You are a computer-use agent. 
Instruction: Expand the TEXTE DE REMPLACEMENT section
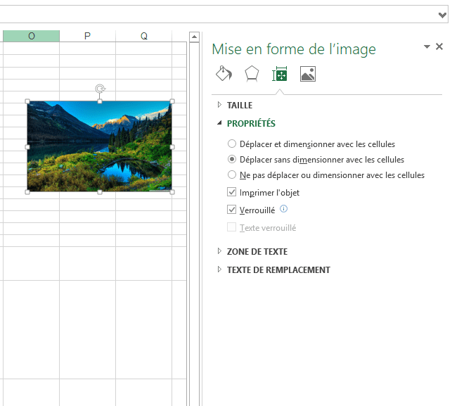pyautogui.click(x=278, y=269)
